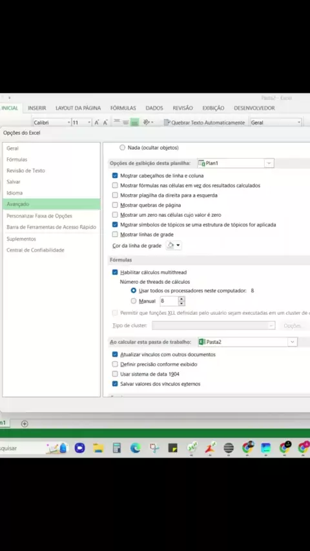Open Snipping Tool in taskbar
Screen dimensions: 310x551
point(154,448)
